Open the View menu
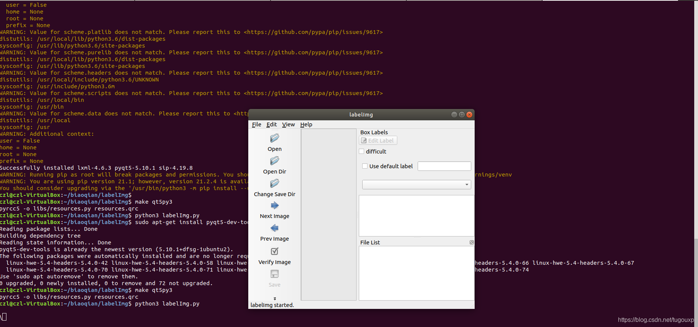Screen dimensions: 698x327 pyautogui.click(x=288, y=124)
